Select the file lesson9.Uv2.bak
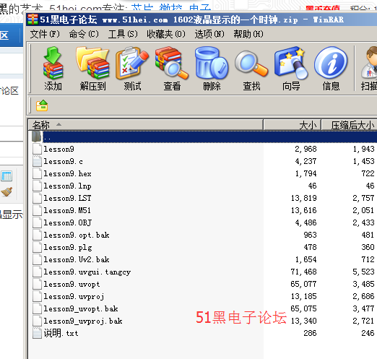The width and height of the screenshot is (377, 359). coord(77,259)
